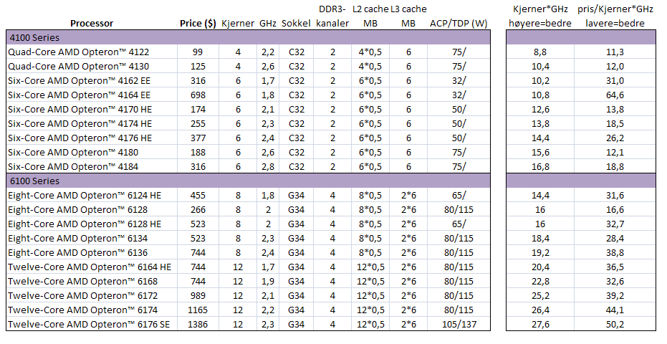Click the 50,2 value in last column
Viewport: 667px width, 344px height.
(615, 325)
